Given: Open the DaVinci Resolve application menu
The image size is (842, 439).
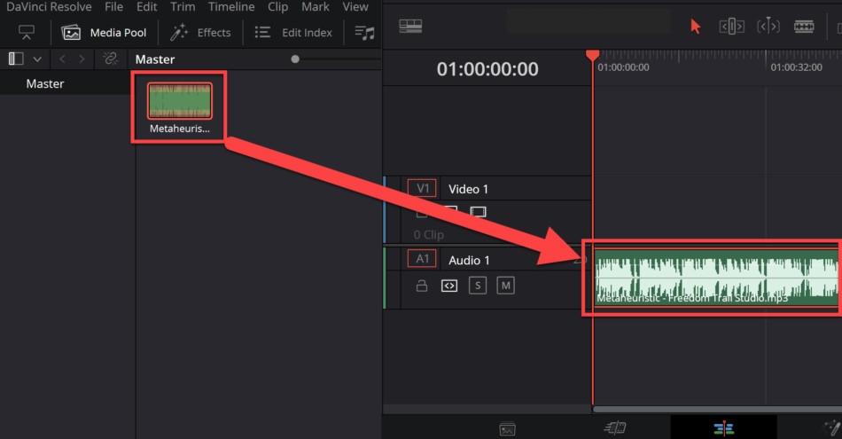Looking at the screenshot, I should point(49,7).
